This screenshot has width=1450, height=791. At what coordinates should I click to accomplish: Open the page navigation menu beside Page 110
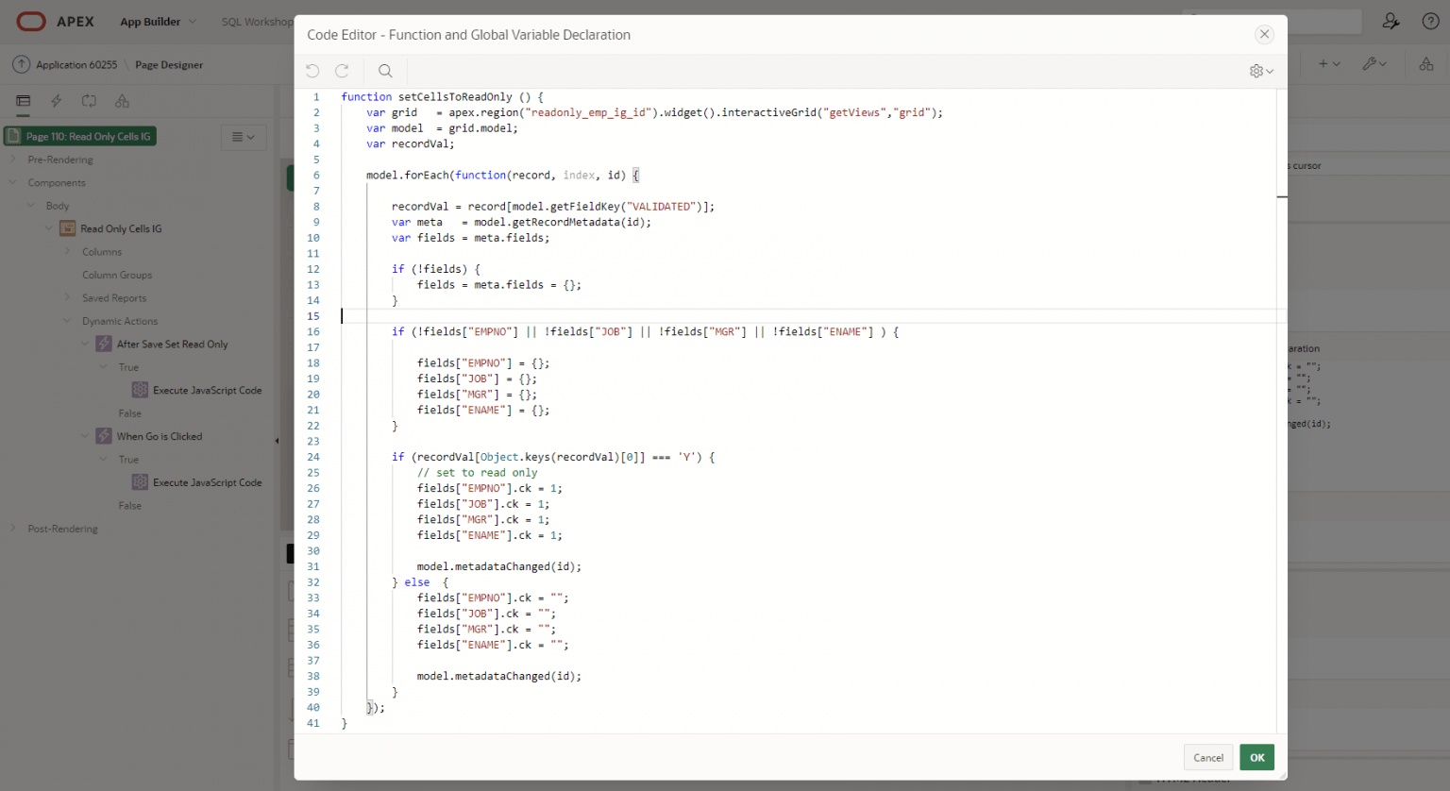pyautogui.click(x=244, y=136)
